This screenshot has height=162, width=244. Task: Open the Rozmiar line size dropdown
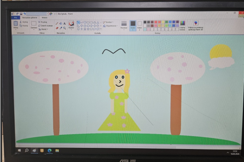[124, 25]
